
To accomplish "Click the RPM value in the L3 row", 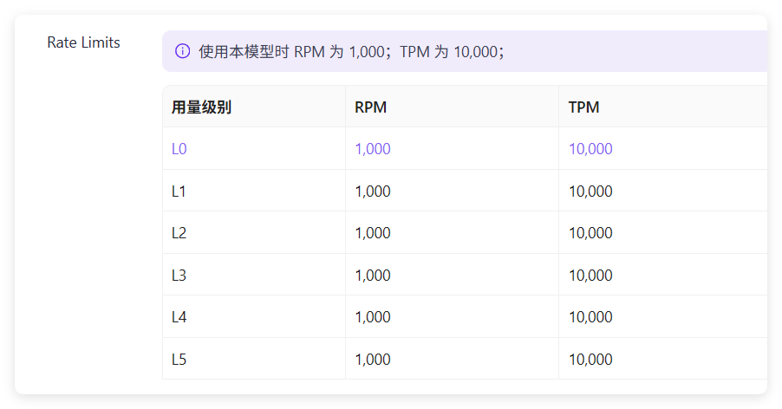I will [x=373, y=276].
